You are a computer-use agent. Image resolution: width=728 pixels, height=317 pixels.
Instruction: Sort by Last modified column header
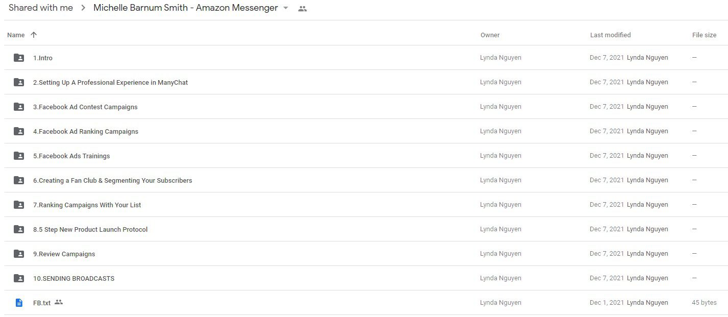click(610, 35)
